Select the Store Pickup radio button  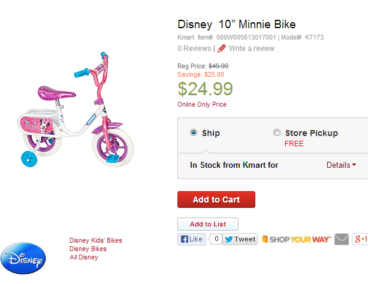(x=276, y=133)
